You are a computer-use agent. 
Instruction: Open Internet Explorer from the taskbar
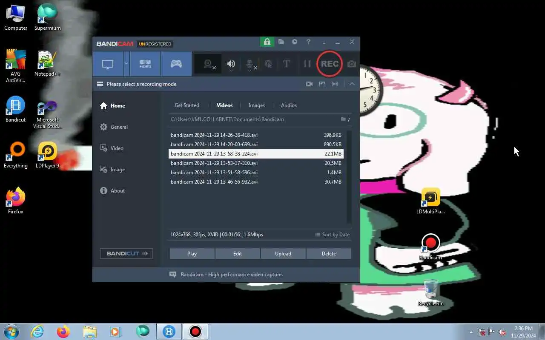coord(37,331)
